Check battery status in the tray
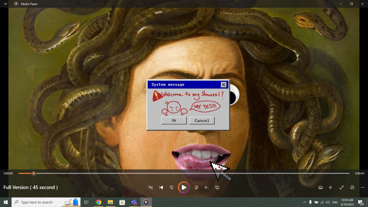This screenshot has width=368, height=207. tap(316, 202)
